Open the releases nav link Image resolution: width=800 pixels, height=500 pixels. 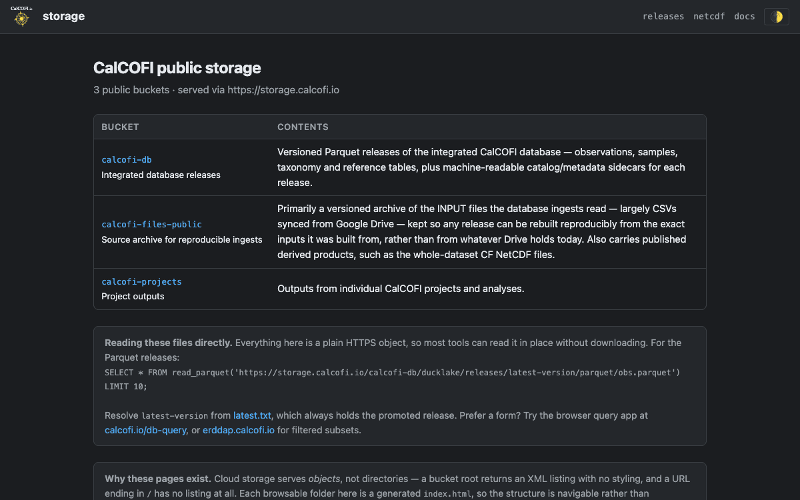pos(663,17)
